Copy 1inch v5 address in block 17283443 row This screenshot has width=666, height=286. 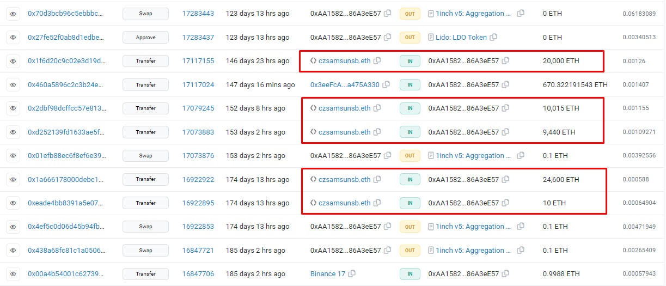(521, 14)
